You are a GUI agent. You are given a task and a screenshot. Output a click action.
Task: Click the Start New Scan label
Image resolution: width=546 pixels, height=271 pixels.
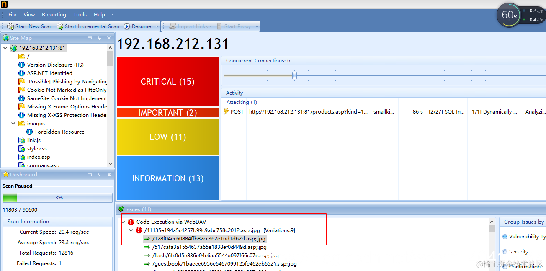point(34,26)
